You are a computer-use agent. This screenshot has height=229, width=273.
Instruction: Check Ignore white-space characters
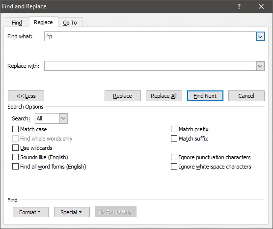point(174,167)
